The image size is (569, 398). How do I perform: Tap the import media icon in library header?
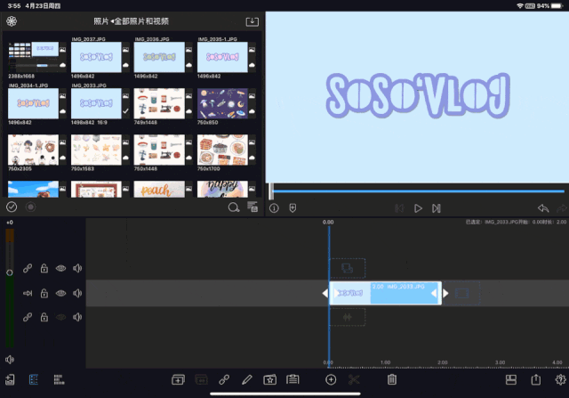pos(252,21)
